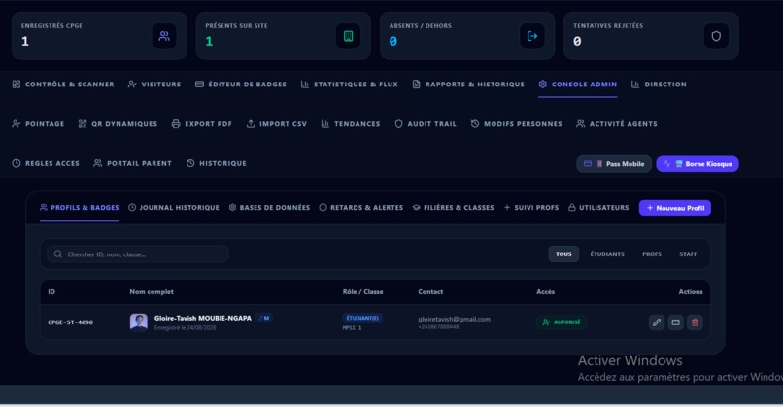Open the Éditeur de badges tab
Viewport: 783px width, 407px height.
coord(241,85)
